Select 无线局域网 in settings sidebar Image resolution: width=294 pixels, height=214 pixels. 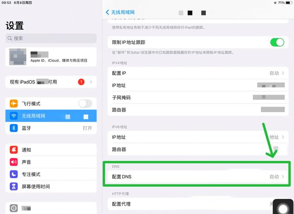click(51, 116)
